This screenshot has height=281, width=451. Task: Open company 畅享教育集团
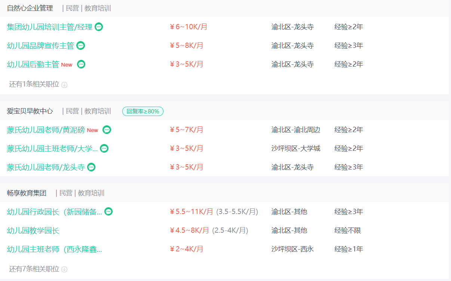pos(27,193)
